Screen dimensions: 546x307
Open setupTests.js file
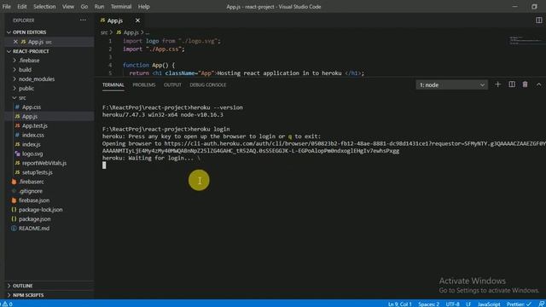[x=38, y=172]
